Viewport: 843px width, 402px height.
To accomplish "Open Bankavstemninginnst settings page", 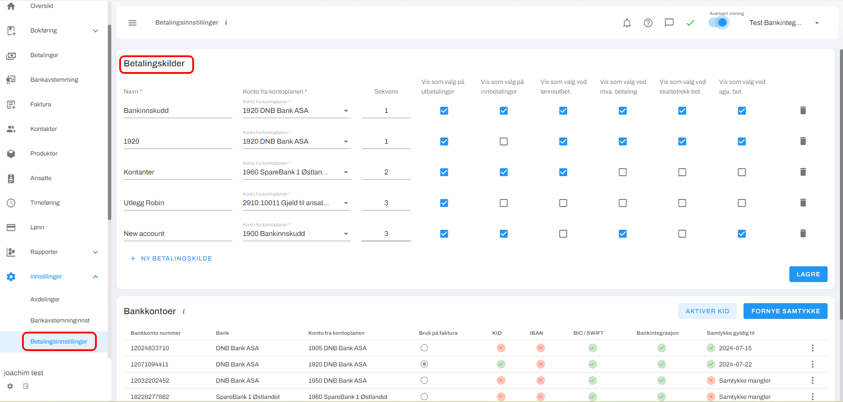I will point(60,321).
